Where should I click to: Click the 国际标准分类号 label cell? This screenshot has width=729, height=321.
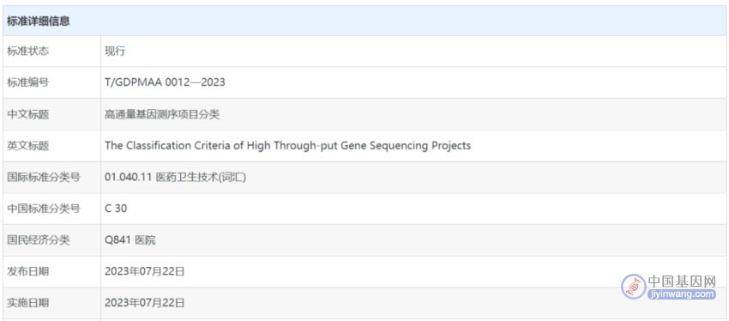(51, 178)
